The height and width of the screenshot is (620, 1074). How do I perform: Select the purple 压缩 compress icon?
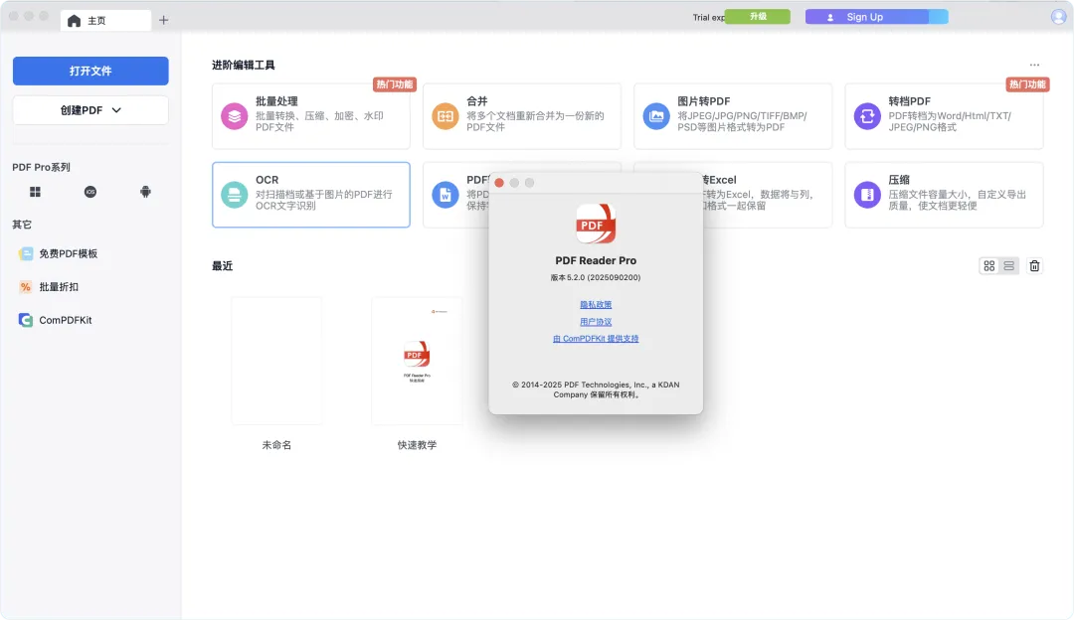867,195
